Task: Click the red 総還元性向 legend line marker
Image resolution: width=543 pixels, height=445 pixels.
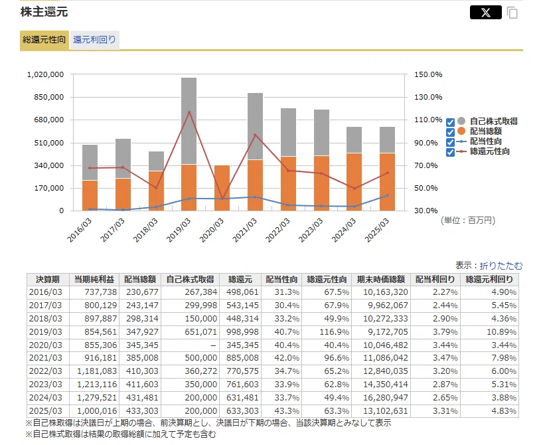Action: click(461, 151)
